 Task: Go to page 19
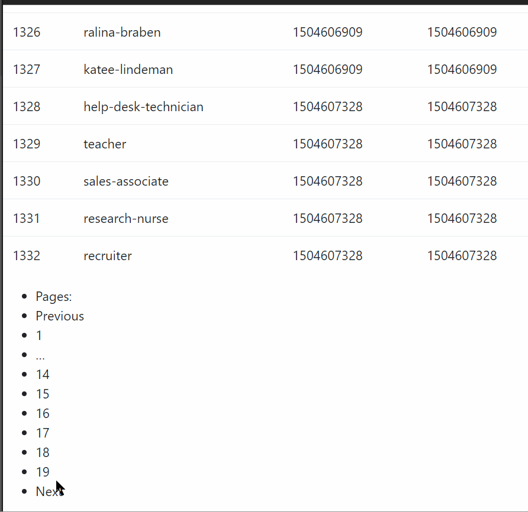point(43,472)
